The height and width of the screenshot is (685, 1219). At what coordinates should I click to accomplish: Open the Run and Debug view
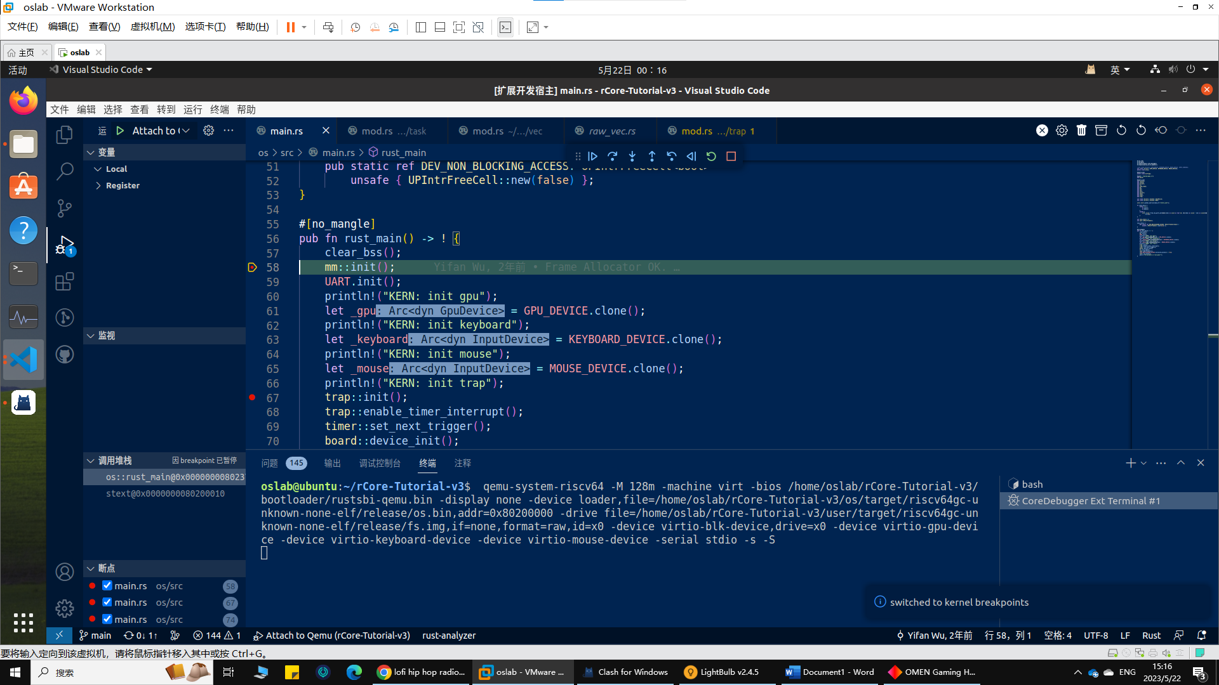[64, 245]
